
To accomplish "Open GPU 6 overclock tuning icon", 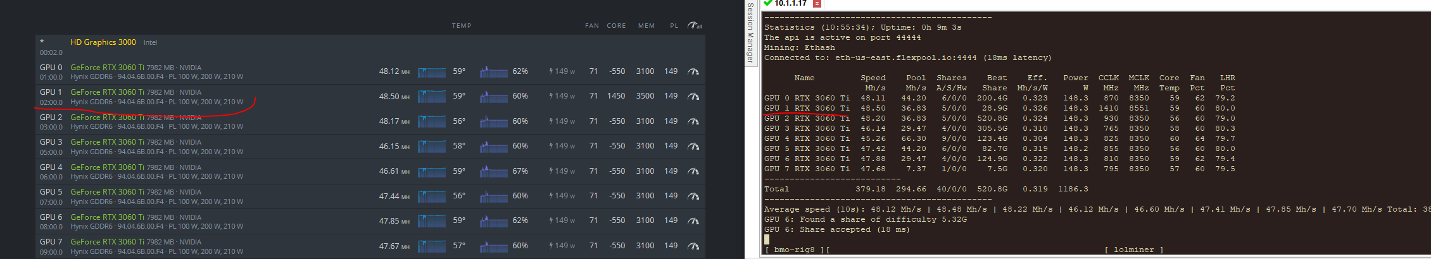I will click(x=693, y=221).
